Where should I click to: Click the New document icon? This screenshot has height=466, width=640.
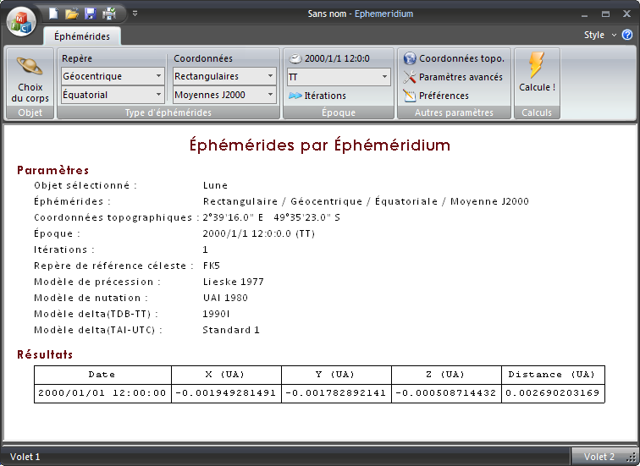coord(54,14)
